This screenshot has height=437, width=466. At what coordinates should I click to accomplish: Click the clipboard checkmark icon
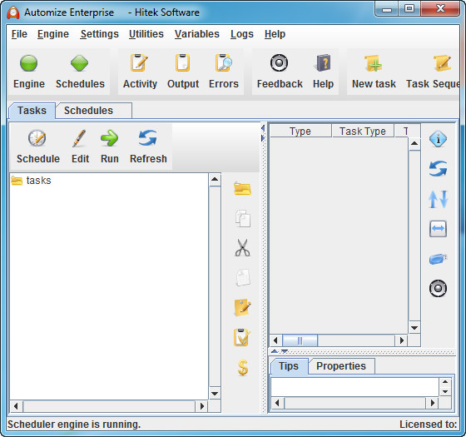(x=242, y=337)
